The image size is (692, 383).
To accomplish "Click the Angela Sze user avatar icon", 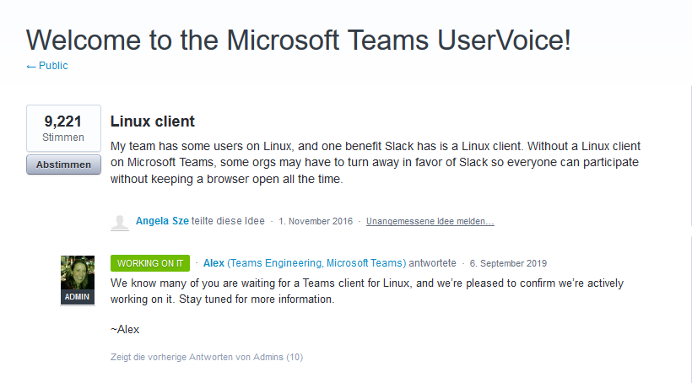I will [x=120, y=221].
